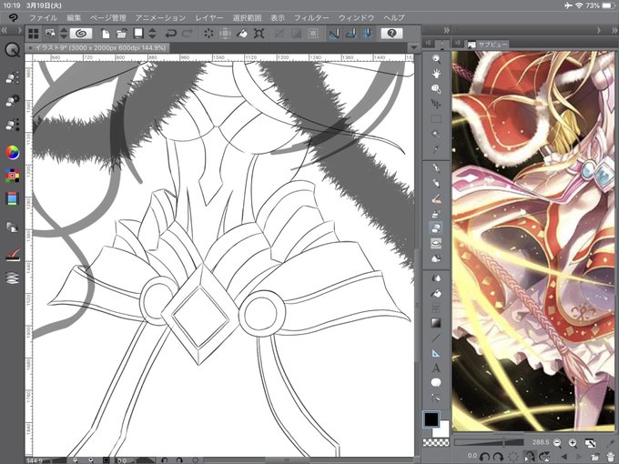Open file with the folder icon
The image size is (619, 464).
[x=122, y=34]
